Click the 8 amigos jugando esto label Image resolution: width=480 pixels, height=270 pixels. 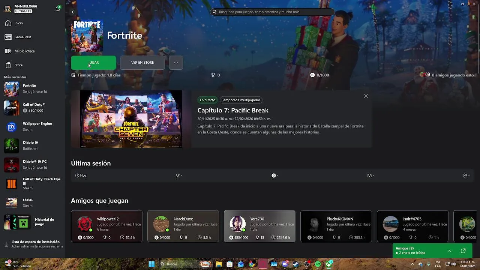(x=453, y=75)
